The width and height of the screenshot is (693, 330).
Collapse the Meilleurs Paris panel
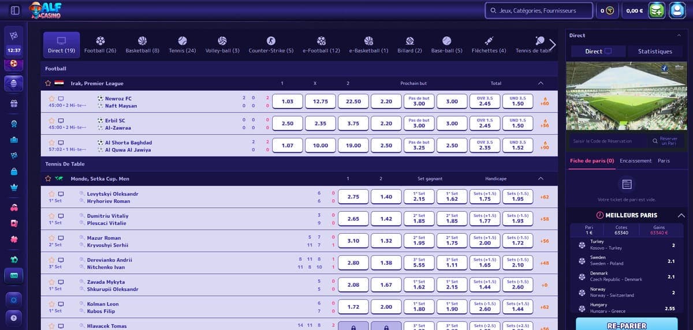(680, 215)
